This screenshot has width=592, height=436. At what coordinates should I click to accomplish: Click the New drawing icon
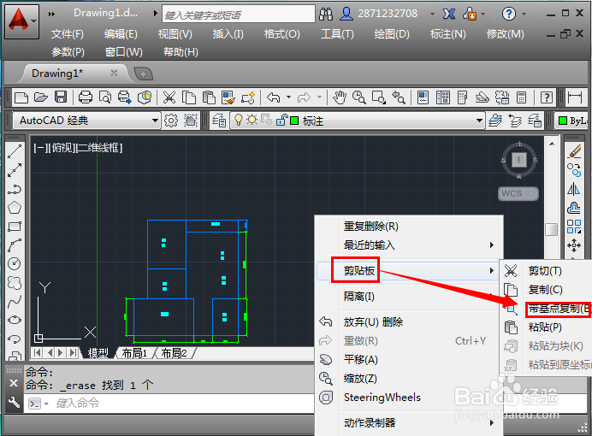click(21, 97)
